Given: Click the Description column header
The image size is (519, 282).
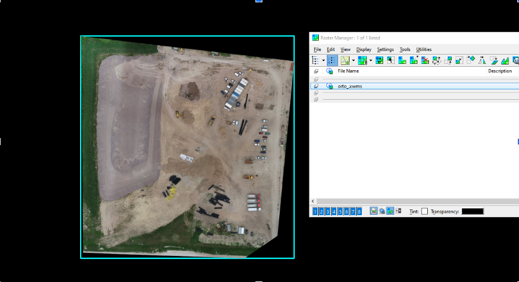Looking at the screenshot, I should 500,71.
